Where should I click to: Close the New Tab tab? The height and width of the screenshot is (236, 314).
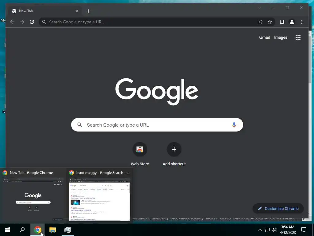tap(76, 11)
